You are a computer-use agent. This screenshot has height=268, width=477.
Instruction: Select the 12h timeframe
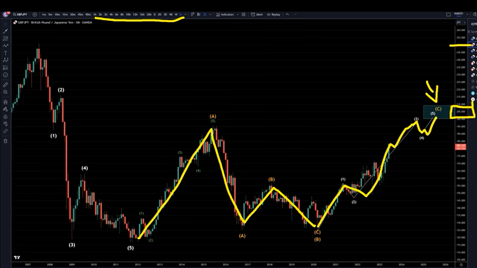pos(135,15)
